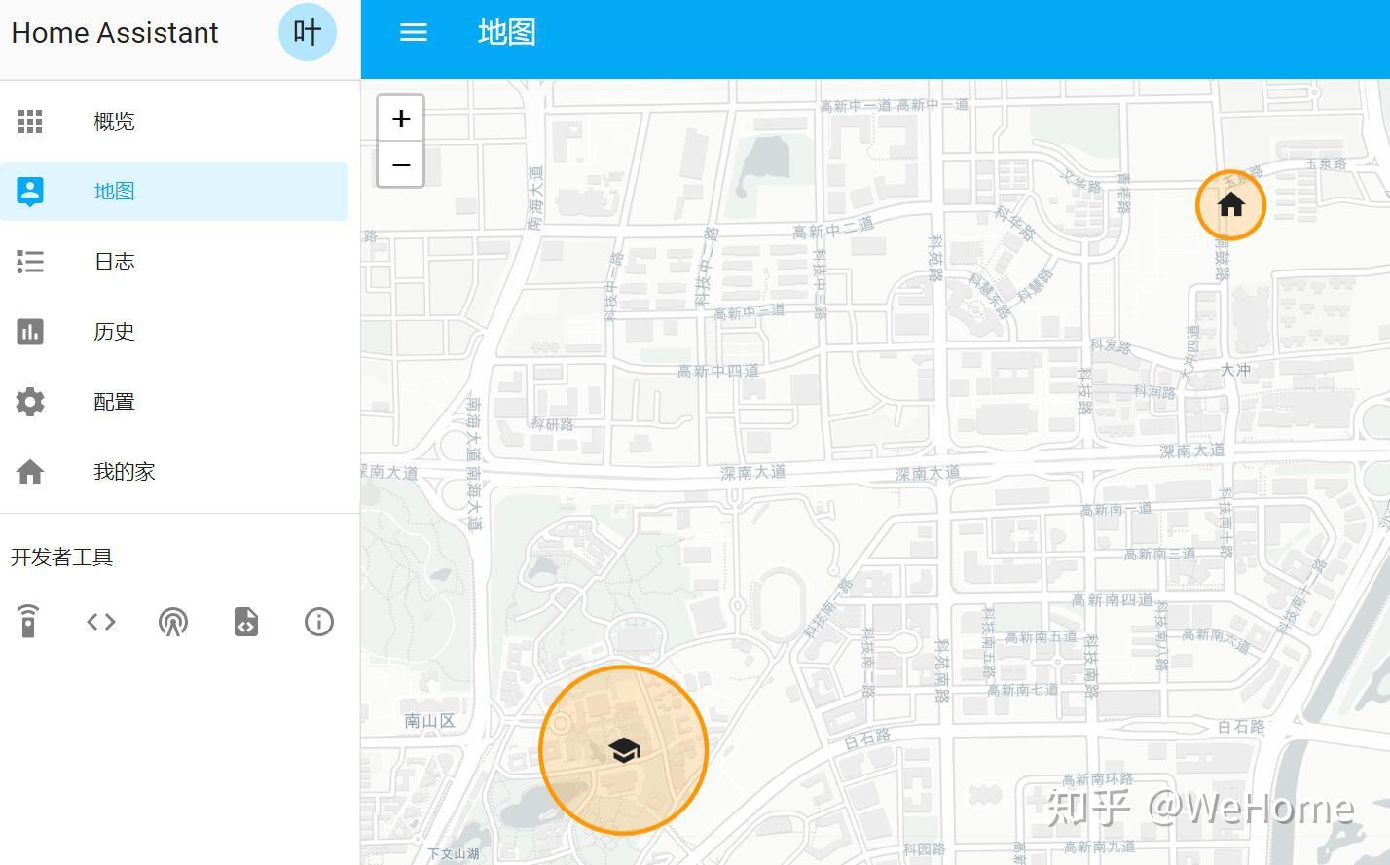The height and width of the screenshot is (865, 1390).
Task: Click the school zone marker on the map
Action: [623, 749]
